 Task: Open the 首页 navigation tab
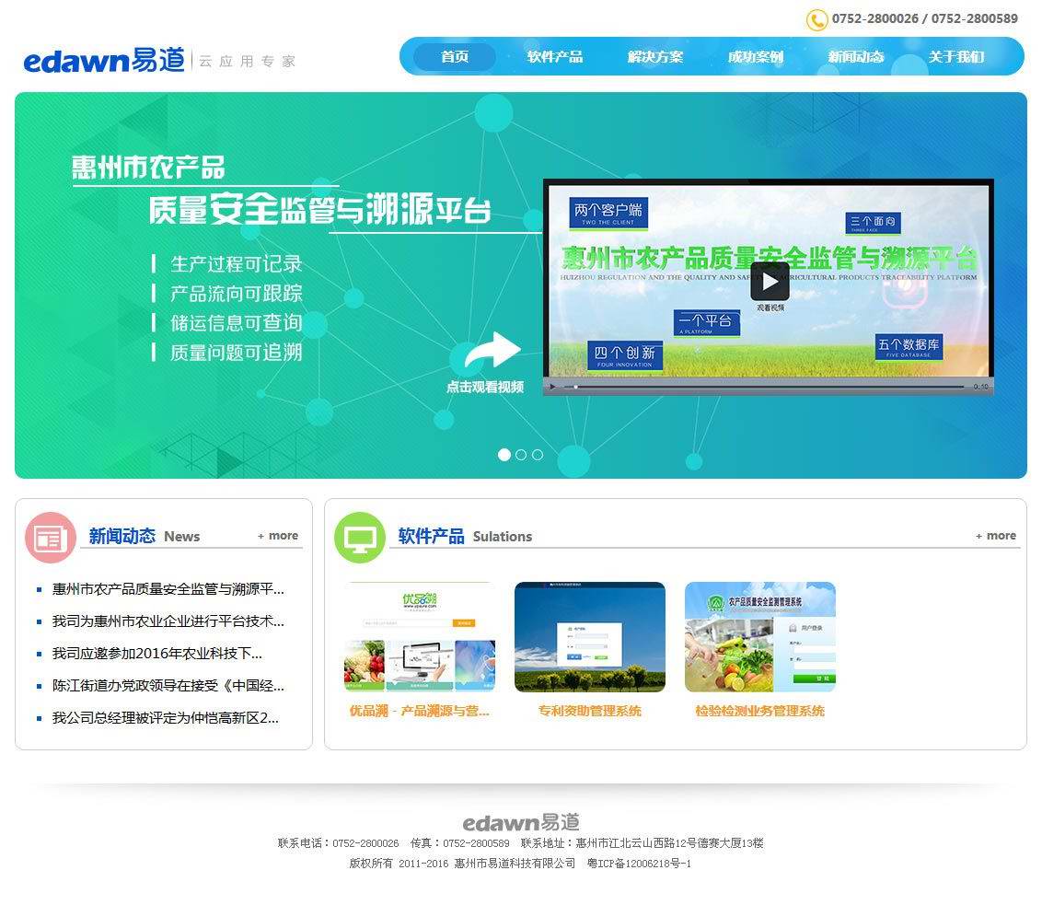pyautogui.click(x=455, y=56)
